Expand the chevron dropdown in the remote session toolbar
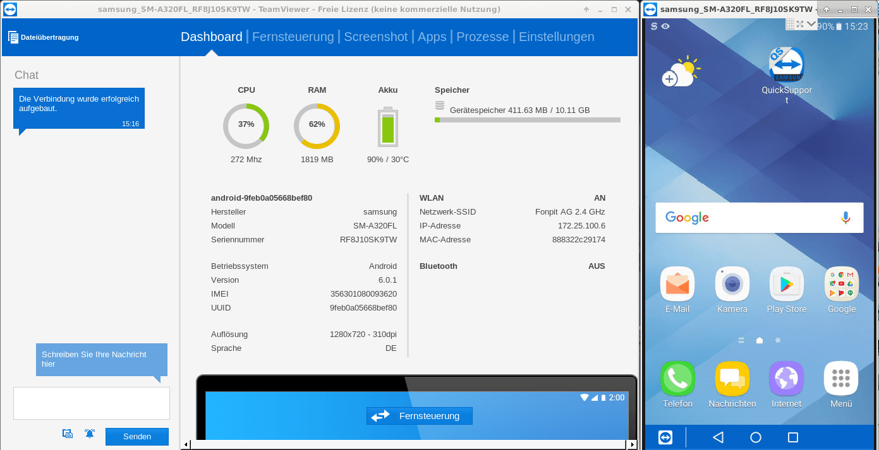Viewport: 879px width, 450px height. (811, 24)
